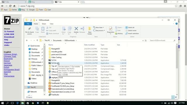
Task: Open Task View from the taskbar
Action: (x=12, y=103)
